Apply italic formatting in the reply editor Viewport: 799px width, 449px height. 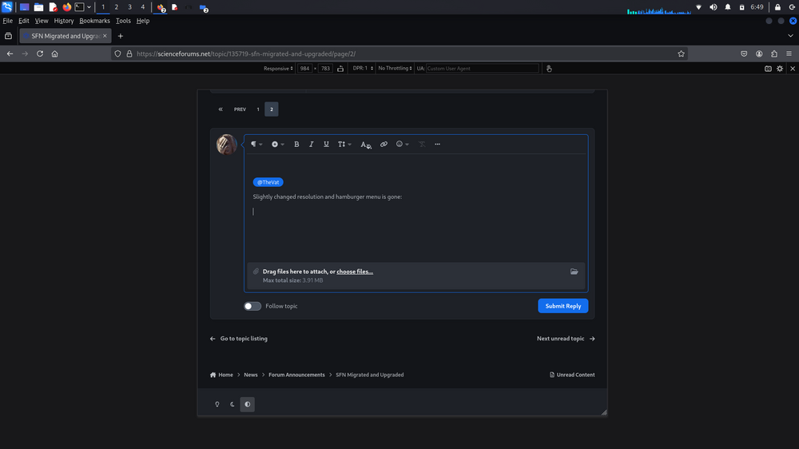[x=312, y=145]
